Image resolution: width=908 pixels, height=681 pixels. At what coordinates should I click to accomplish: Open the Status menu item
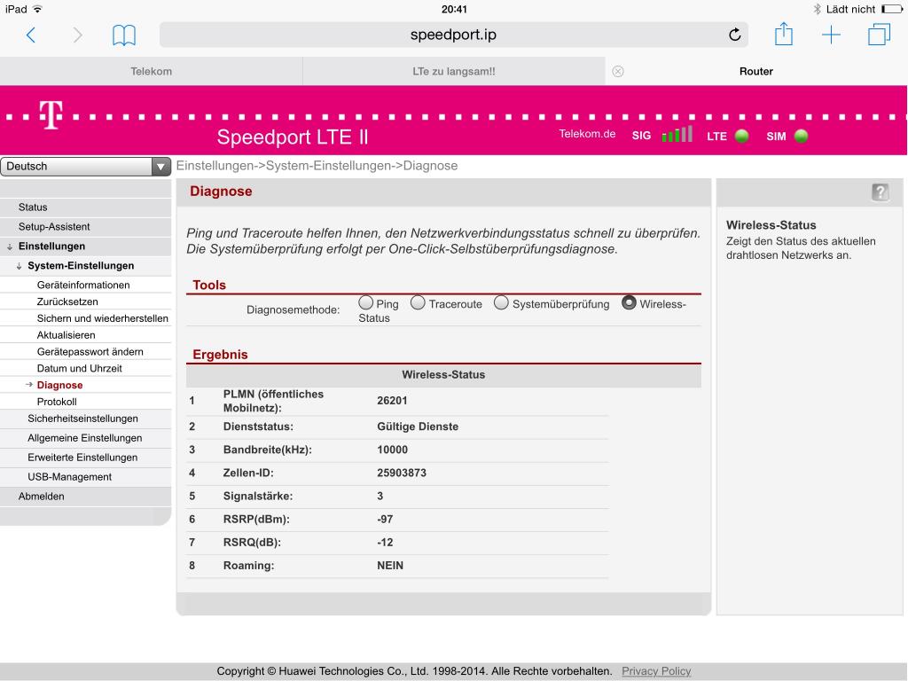(86, 207)
